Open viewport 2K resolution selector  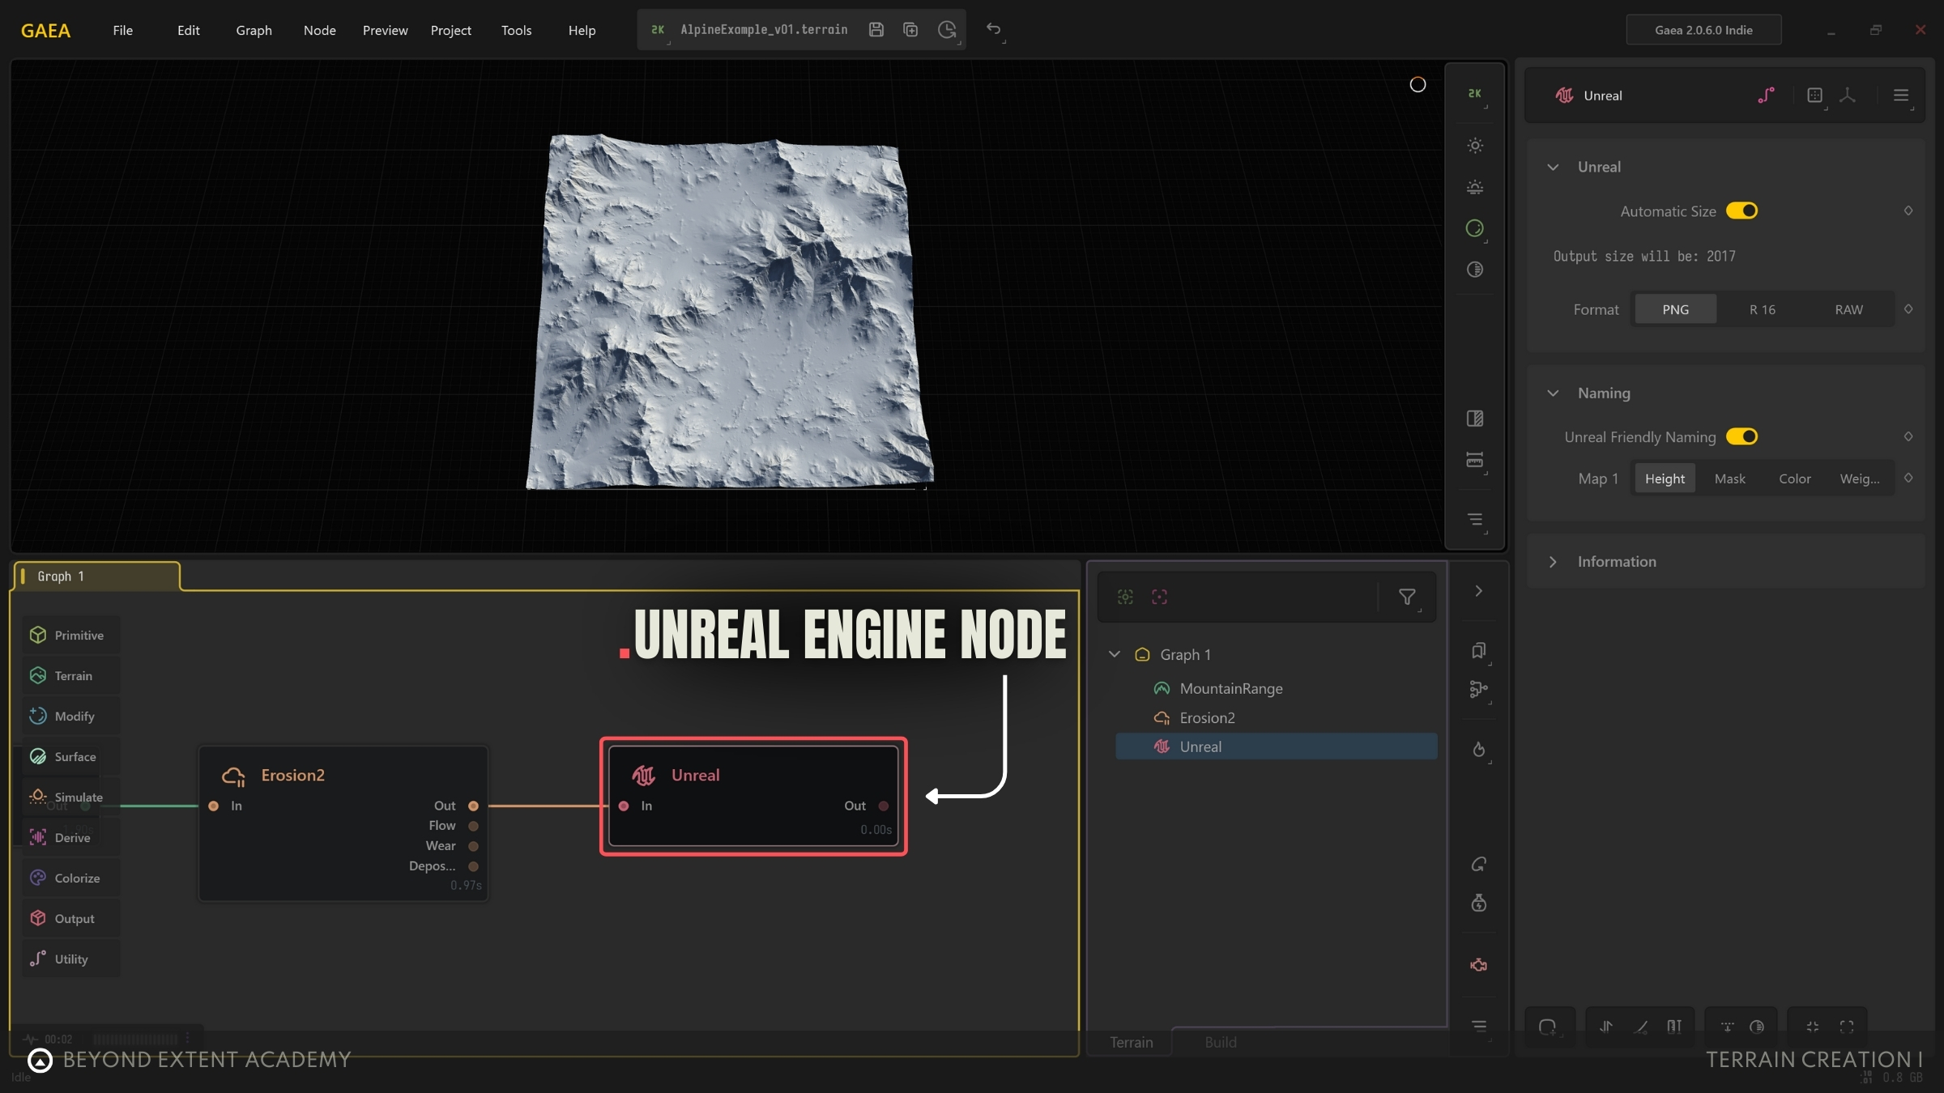click(x=1475, y=94)
